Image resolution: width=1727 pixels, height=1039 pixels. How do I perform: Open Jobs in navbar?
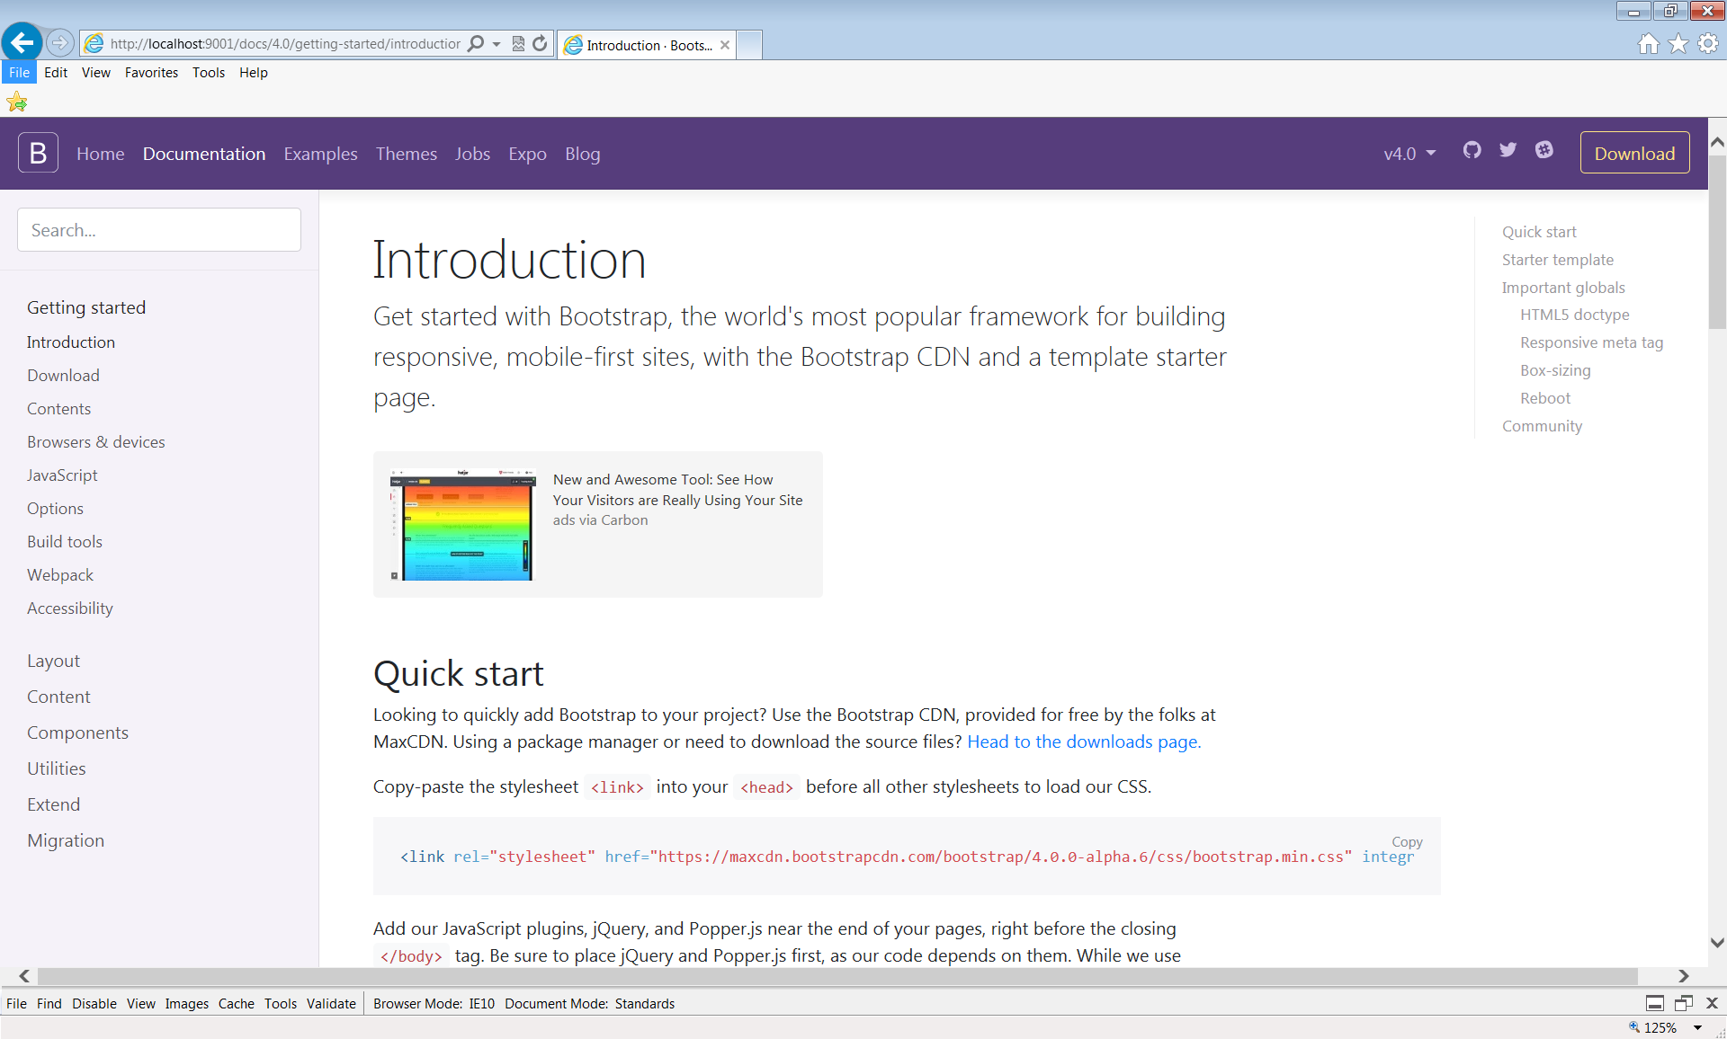click(472, 154)
